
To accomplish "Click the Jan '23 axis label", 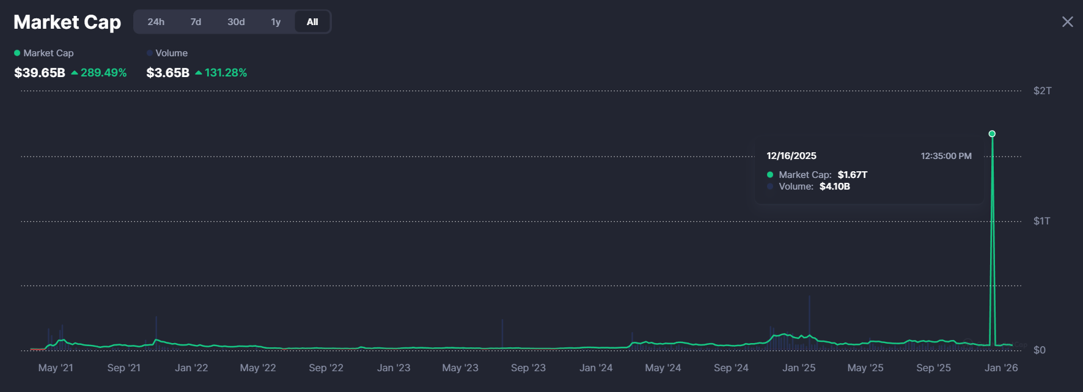I will point(394,368).
